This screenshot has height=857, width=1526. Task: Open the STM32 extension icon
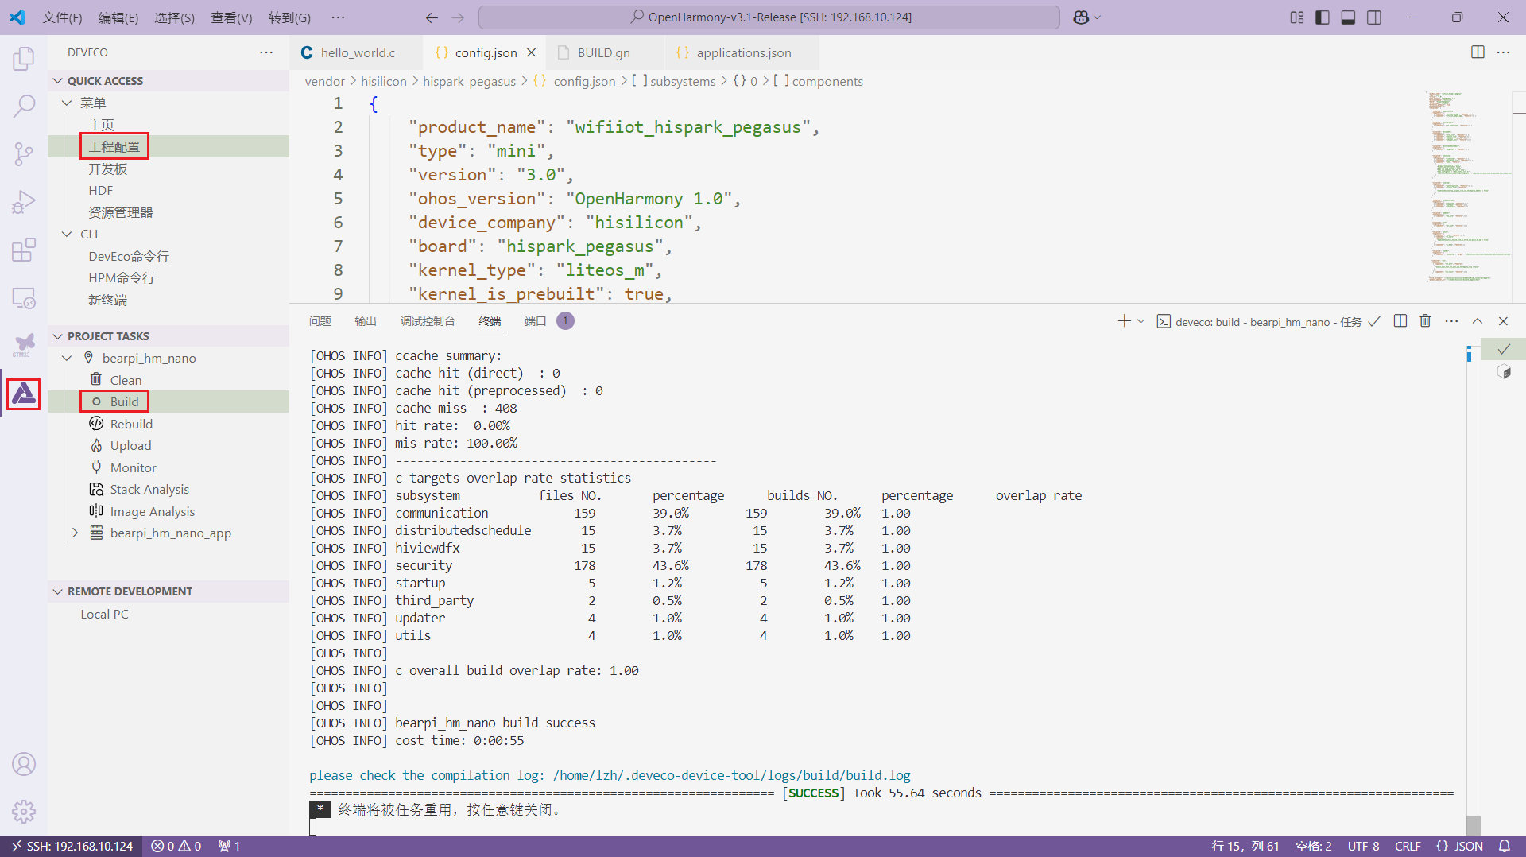coord(24,346)
